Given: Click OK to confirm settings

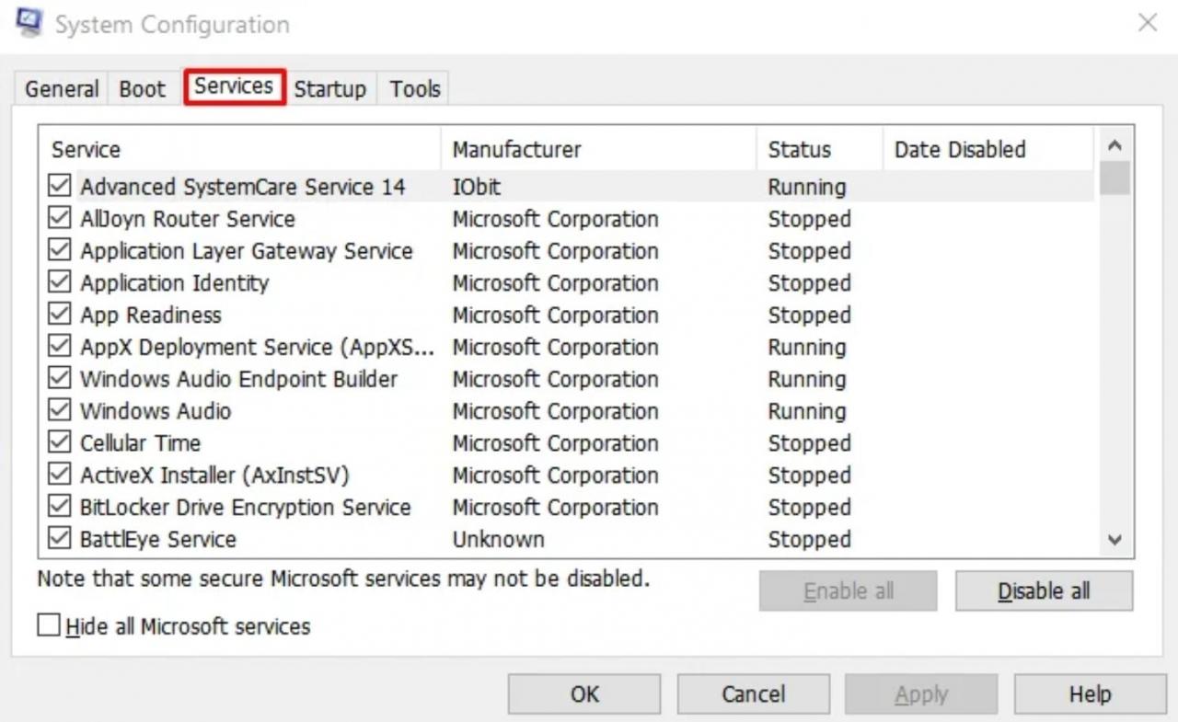Looking at the screenshot, I should pos(583,694).
